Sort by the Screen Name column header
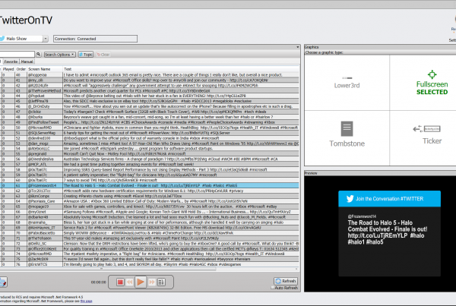Image resolution: width=456 pixels, height=306 pixels. (x=45, y=69)
